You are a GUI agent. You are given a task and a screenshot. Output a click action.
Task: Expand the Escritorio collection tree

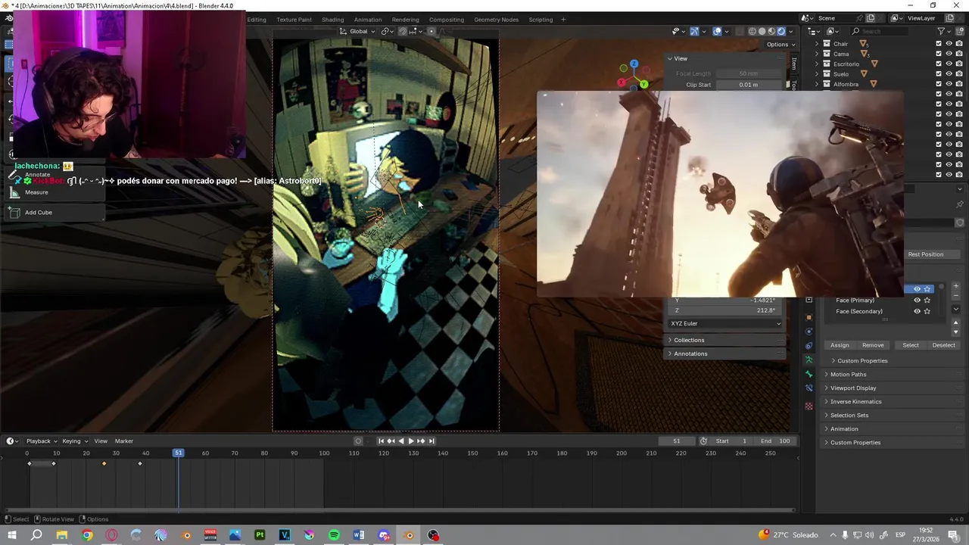coord(818,64)
